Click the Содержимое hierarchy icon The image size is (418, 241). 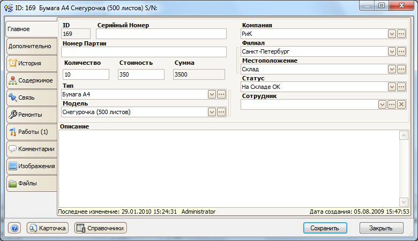[13, 80]
